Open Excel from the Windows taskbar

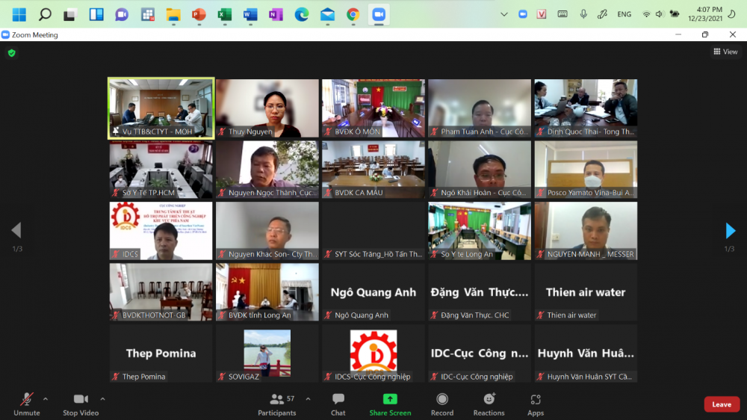click(x=224, y=14)
